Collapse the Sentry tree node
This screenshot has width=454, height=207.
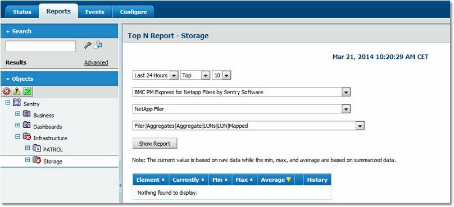tap(8, 102)
